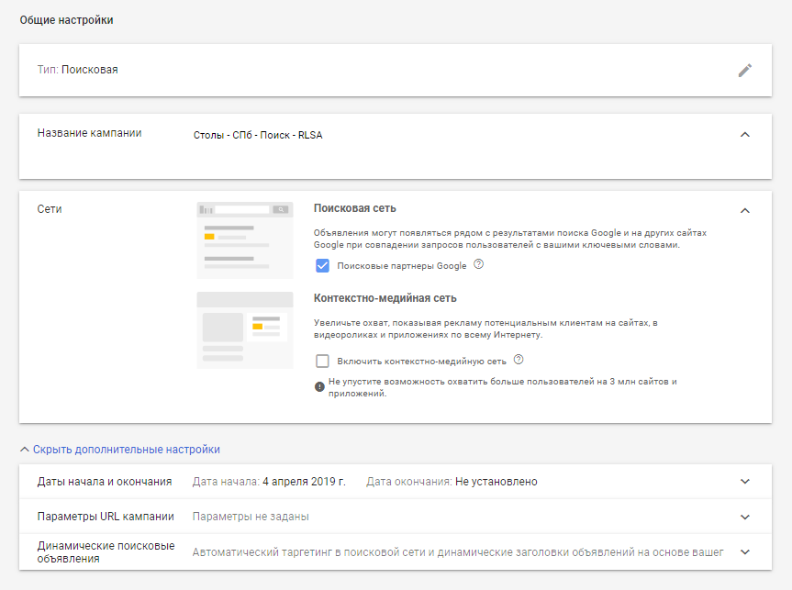Click the campaign name Столы - СПб - Поиск - RLSA
Image resolution: width=792 pixels, height=590 pixels.
coord(258,135)
